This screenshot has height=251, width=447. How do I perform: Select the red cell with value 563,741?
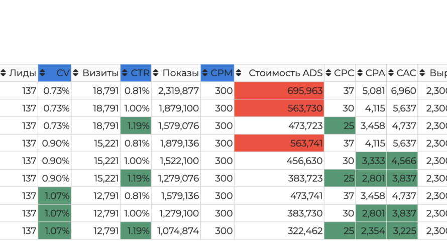(x=279, y=144)
